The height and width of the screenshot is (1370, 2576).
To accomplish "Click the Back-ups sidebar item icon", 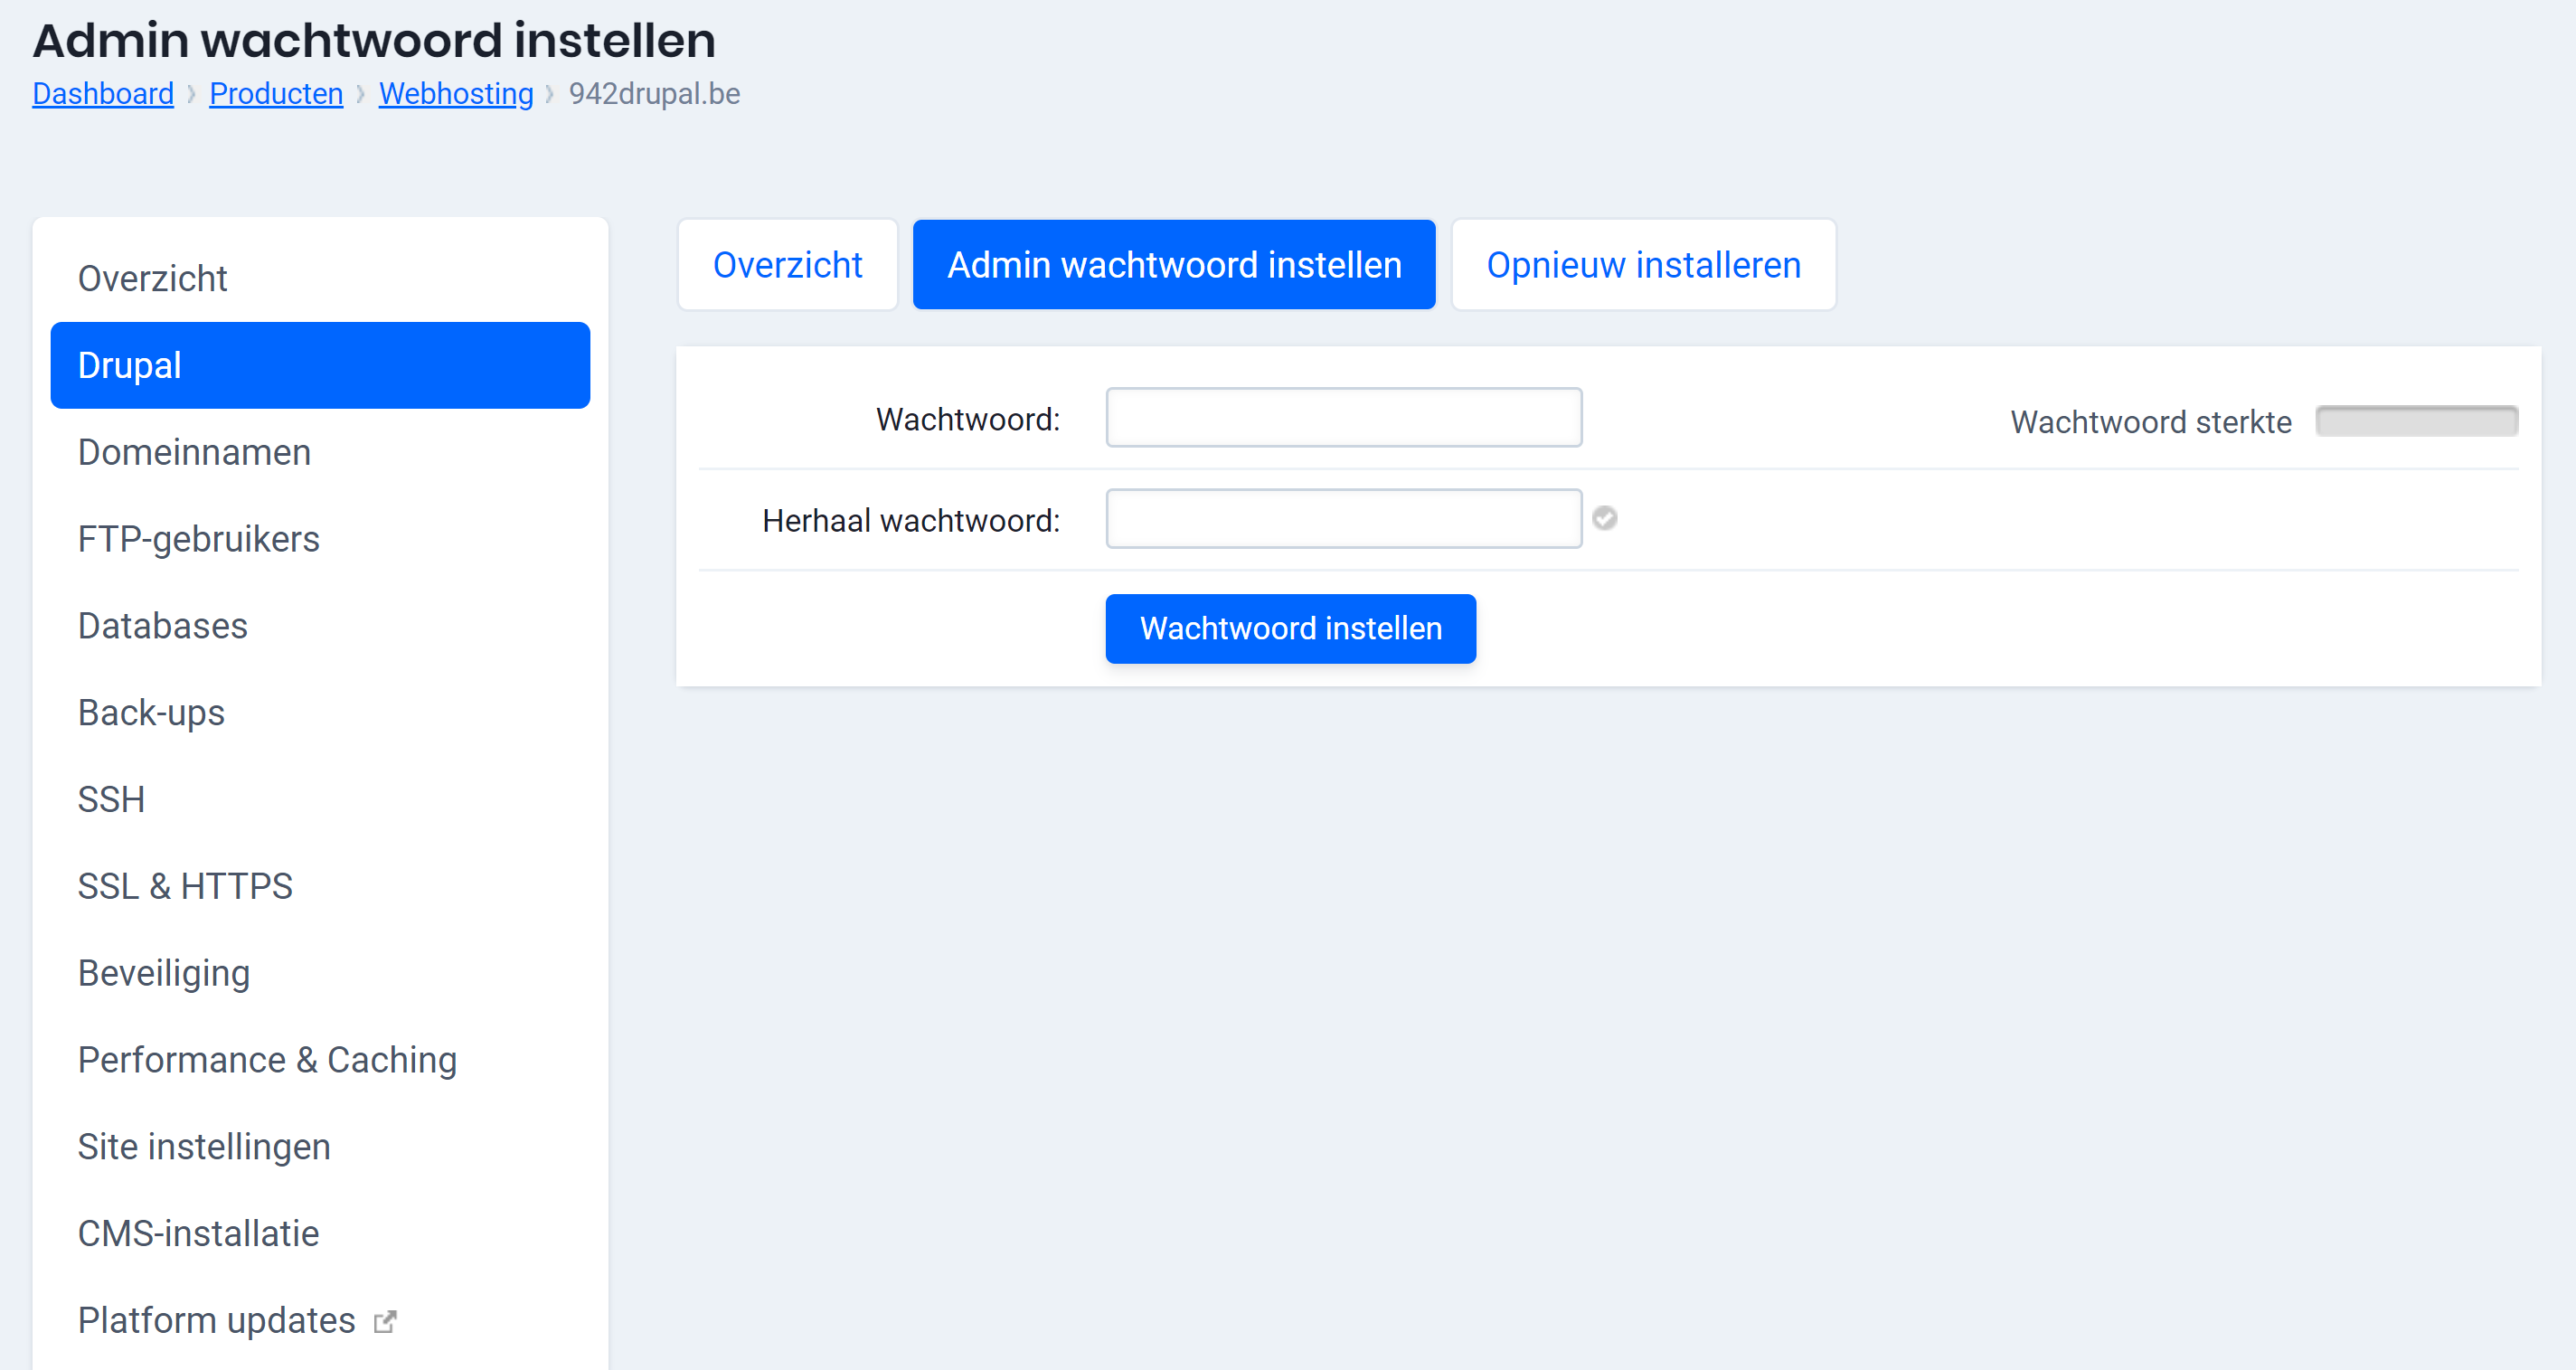I will point(152,713).
